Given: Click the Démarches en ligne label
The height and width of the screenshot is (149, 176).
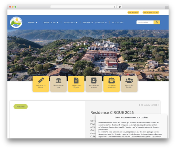Looking at the screenshot, I should coord(58,86).
